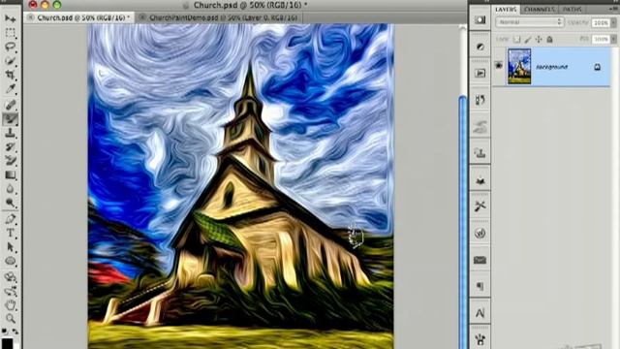Click the Background layer lock icon
The width and height of the screenshot is (620, 349).
(598, 67)
